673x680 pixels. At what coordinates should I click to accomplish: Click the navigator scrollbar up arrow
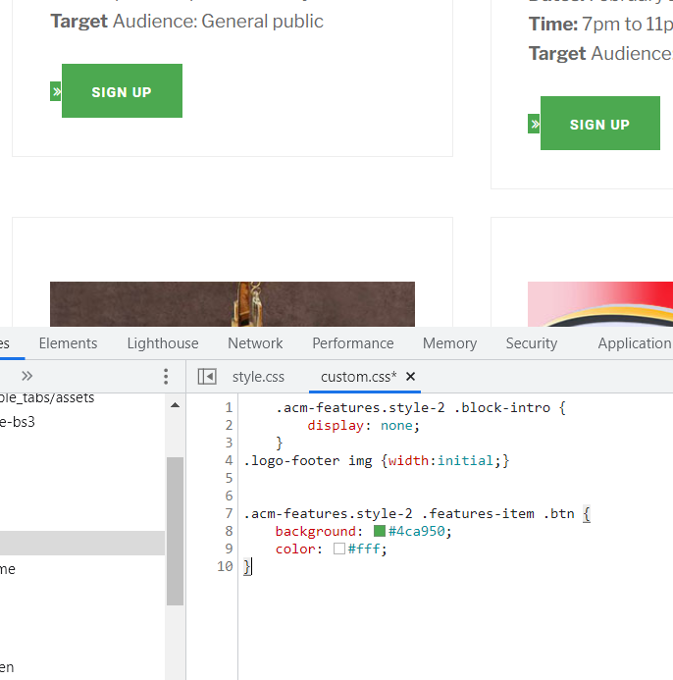pos(175,405)
